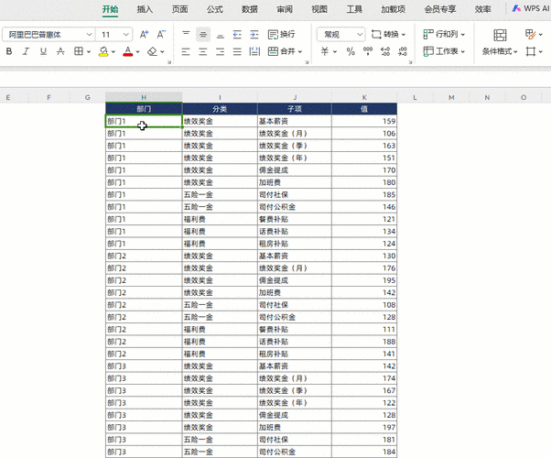Expand the clear eraser dropdown arrow
Image resolution: width=551 pixels, height=458 pixels.
pos(162,51)
